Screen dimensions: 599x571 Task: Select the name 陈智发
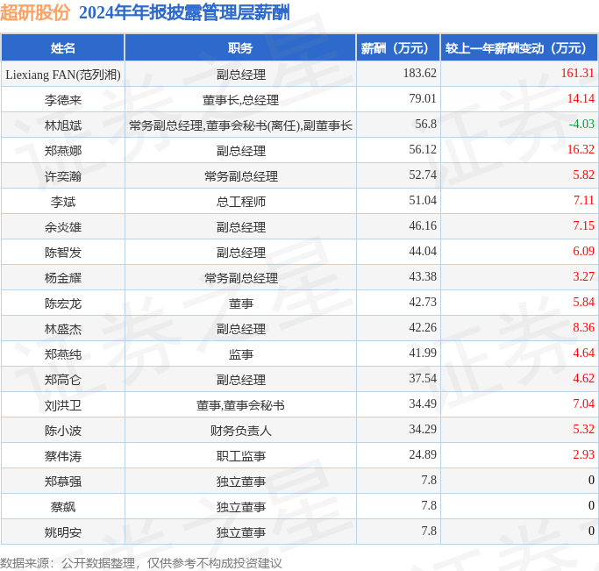[63, 253]
